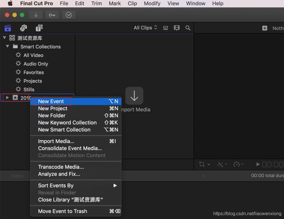
Task: Expand the 2019 event disclosure triangle
Action: pyautogui.click(x=7, y=97)
